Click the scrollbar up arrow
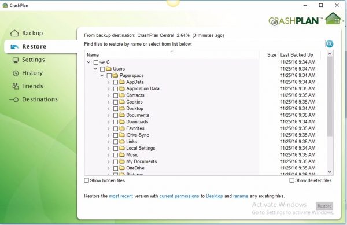Screen dimensions: 347x225 (x=330, y=54)
